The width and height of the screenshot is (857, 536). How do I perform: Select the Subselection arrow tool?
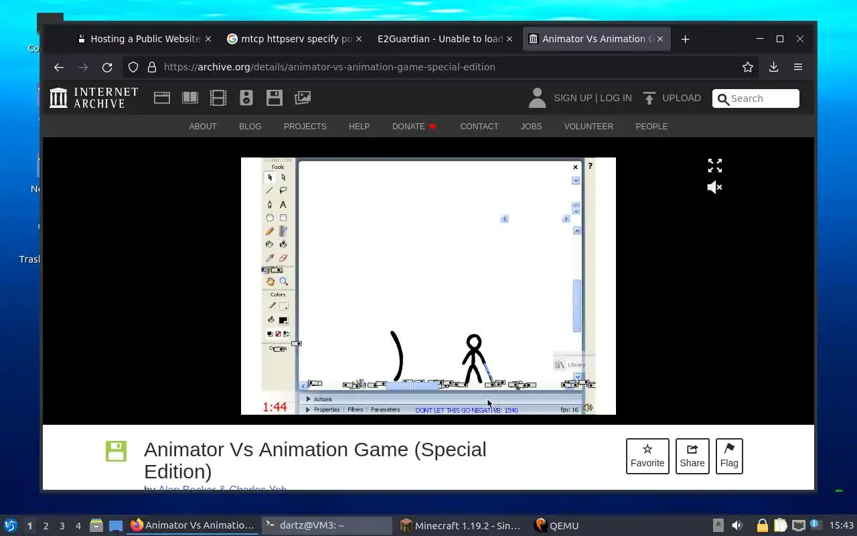(283, 178)
